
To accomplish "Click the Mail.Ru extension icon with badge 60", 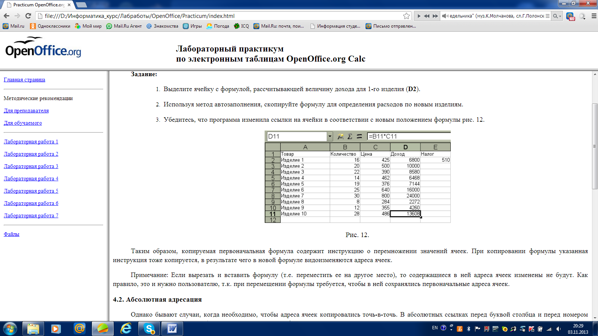I will click(x=570, y=16).
